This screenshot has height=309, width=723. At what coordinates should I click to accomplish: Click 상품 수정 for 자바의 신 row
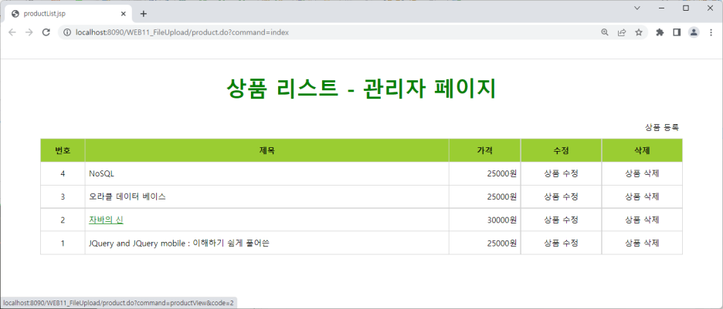(561, 220)
